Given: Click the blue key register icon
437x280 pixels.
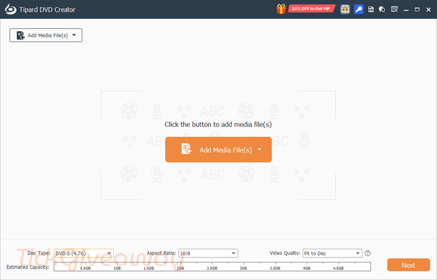Looking at the screenshot, I should click(x=359, y=10).
